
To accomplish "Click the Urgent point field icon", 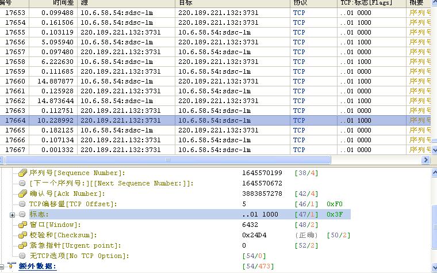I will click(x=23, y=245).
